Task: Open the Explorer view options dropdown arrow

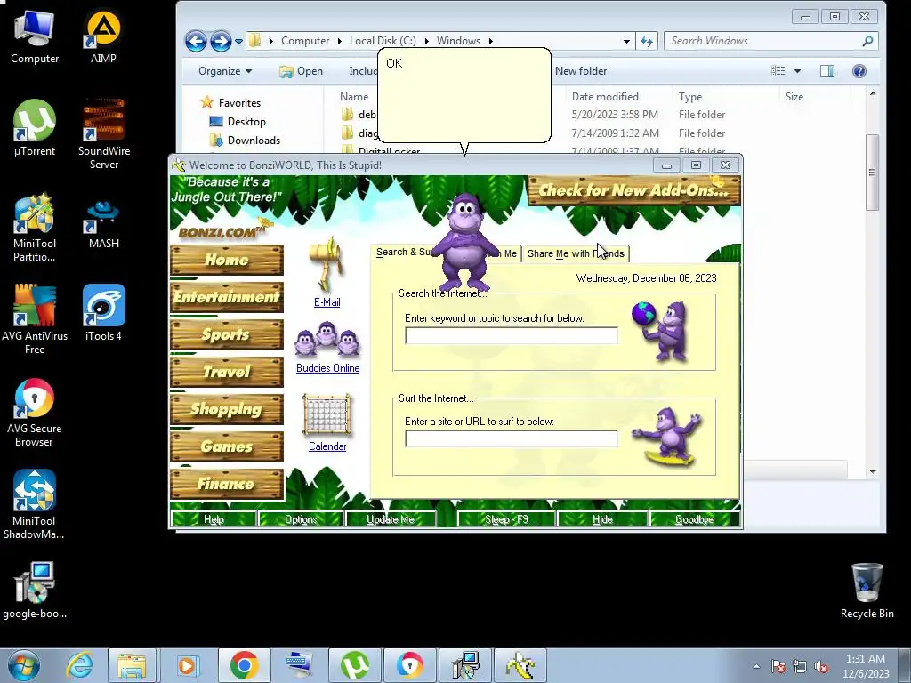Action: [x=797, y=71]
